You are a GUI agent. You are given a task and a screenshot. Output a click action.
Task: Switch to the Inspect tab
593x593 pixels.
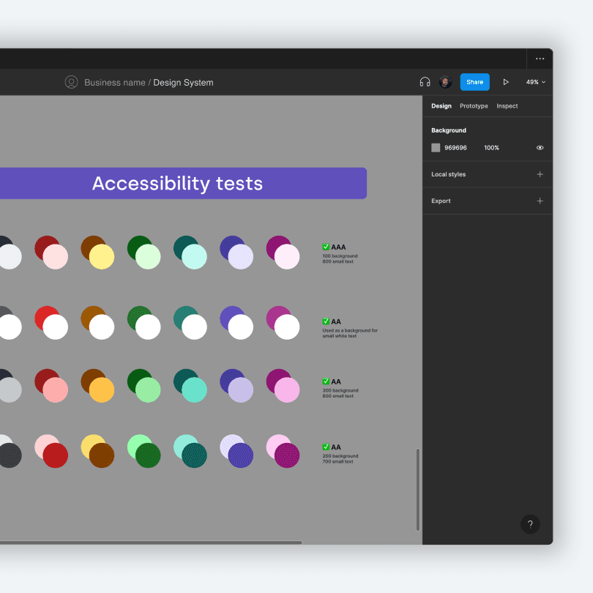coord(507,105)
